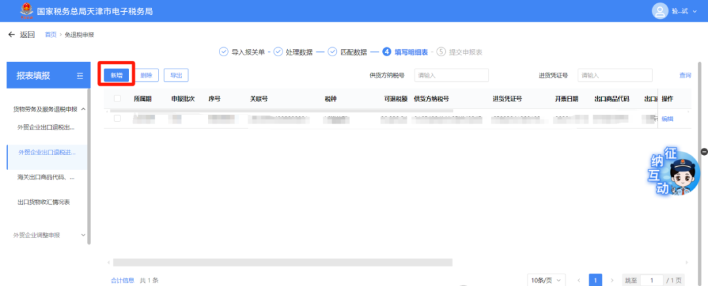708x286 pixels.
Task: Collapse 货物劳务及服务退税申报 group
Action: tap(83, 109)
